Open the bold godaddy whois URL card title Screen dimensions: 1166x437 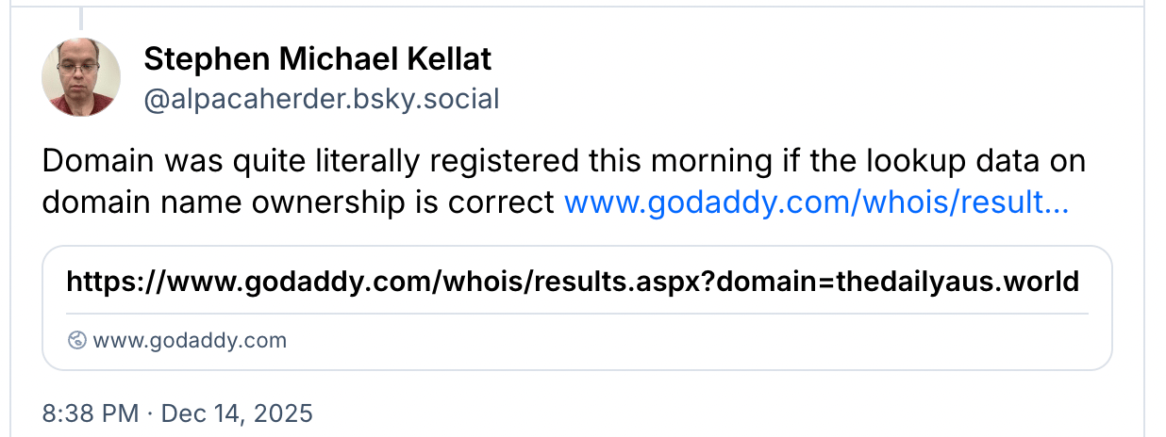tap(573, 281)
